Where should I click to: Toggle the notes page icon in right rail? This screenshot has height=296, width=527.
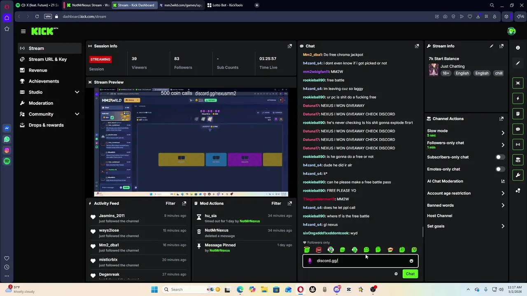click(518, 114)
